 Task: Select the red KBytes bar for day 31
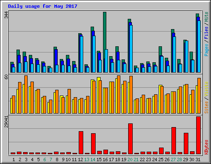(199, 135)
